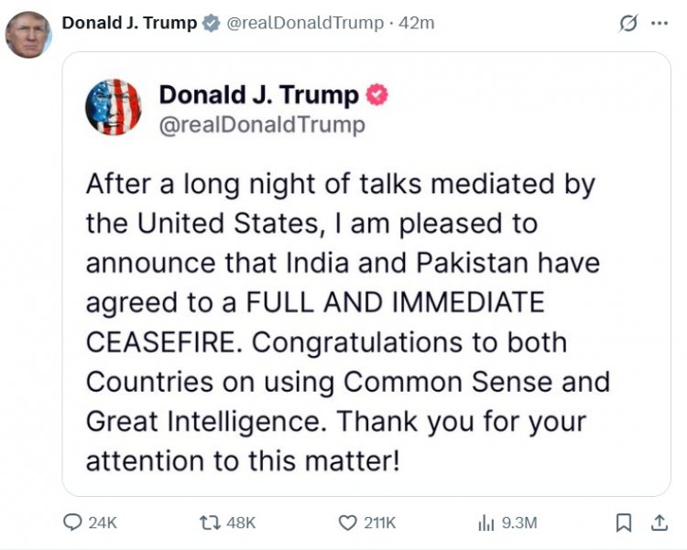Click the share upload arrow icon
Image resolution: width=687 pixels, height=550 pixels.
click(658, 523)
